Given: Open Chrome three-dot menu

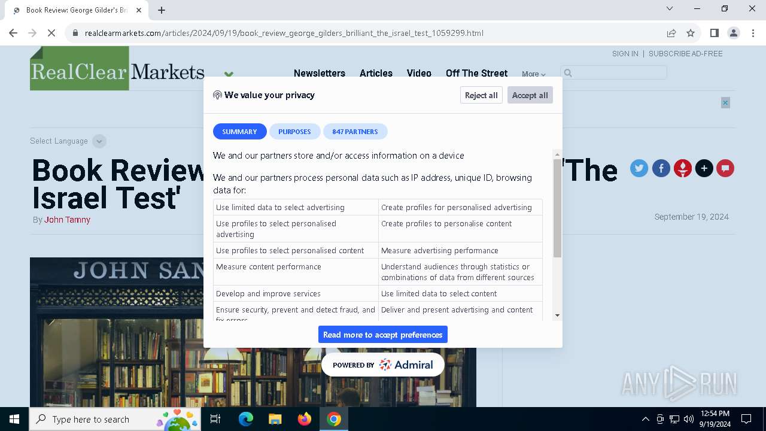Looking at the screenshot, I should click(752, 33).
